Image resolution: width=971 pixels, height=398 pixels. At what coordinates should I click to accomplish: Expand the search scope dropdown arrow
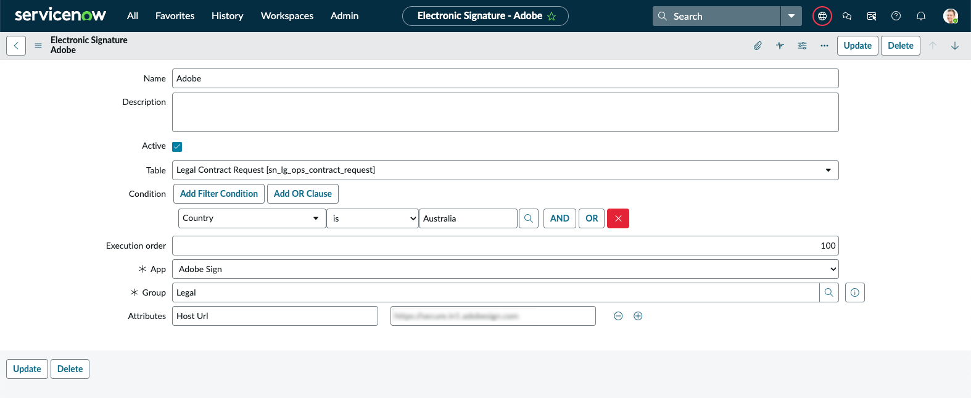791,16
